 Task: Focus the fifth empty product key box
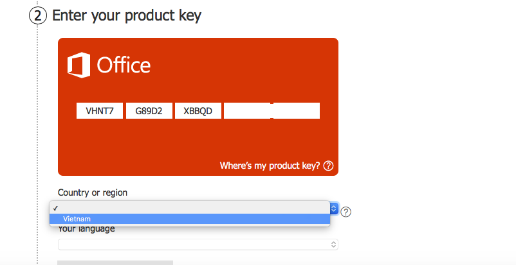[297, 110]
